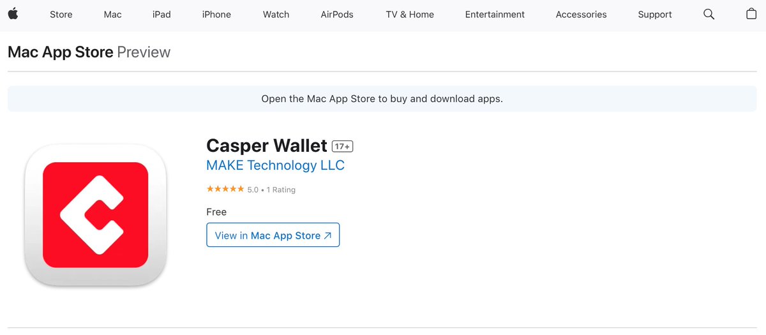766x335 pixels.
Task: Click the Casper Wallet title text
Action: click(x=267, y=145)
